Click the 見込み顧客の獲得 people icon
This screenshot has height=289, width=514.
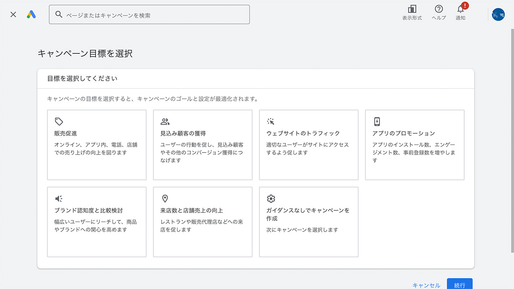pyautogui.click(x=165, y=121)
